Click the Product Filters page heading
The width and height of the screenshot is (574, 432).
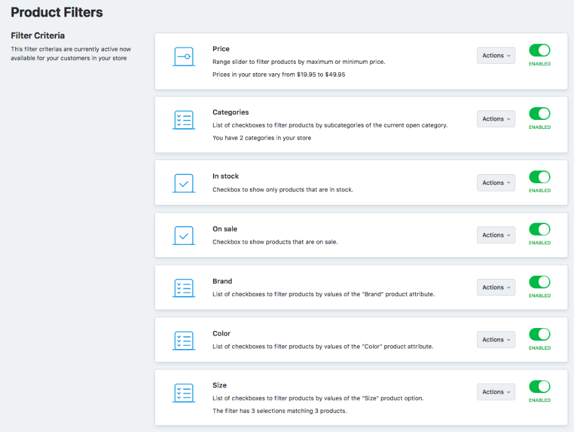[x=57, y=13]
